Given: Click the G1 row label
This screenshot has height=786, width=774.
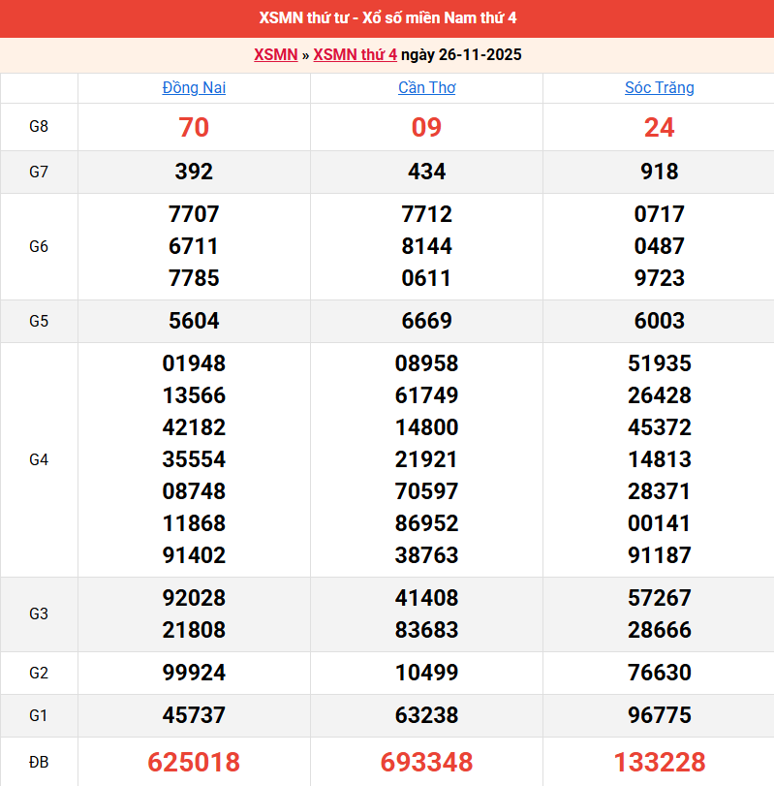Looking at the screenshot, I should [x=39, y=716].
